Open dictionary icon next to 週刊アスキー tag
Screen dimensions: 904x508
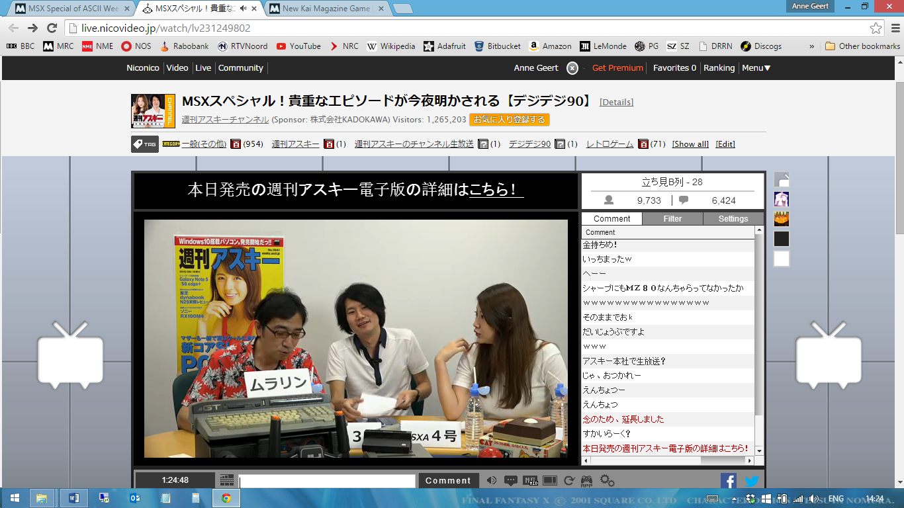click(329, 144)
